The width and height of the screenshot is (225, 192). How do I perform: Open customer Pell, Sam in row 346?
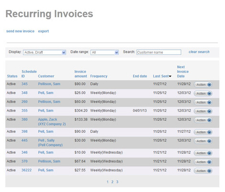click(45, 152)
